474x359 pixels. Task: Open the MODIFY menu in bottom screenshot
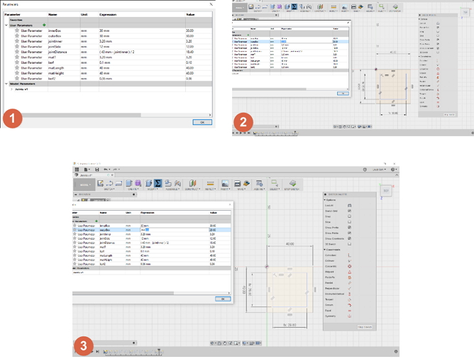[x=153, y=189]
